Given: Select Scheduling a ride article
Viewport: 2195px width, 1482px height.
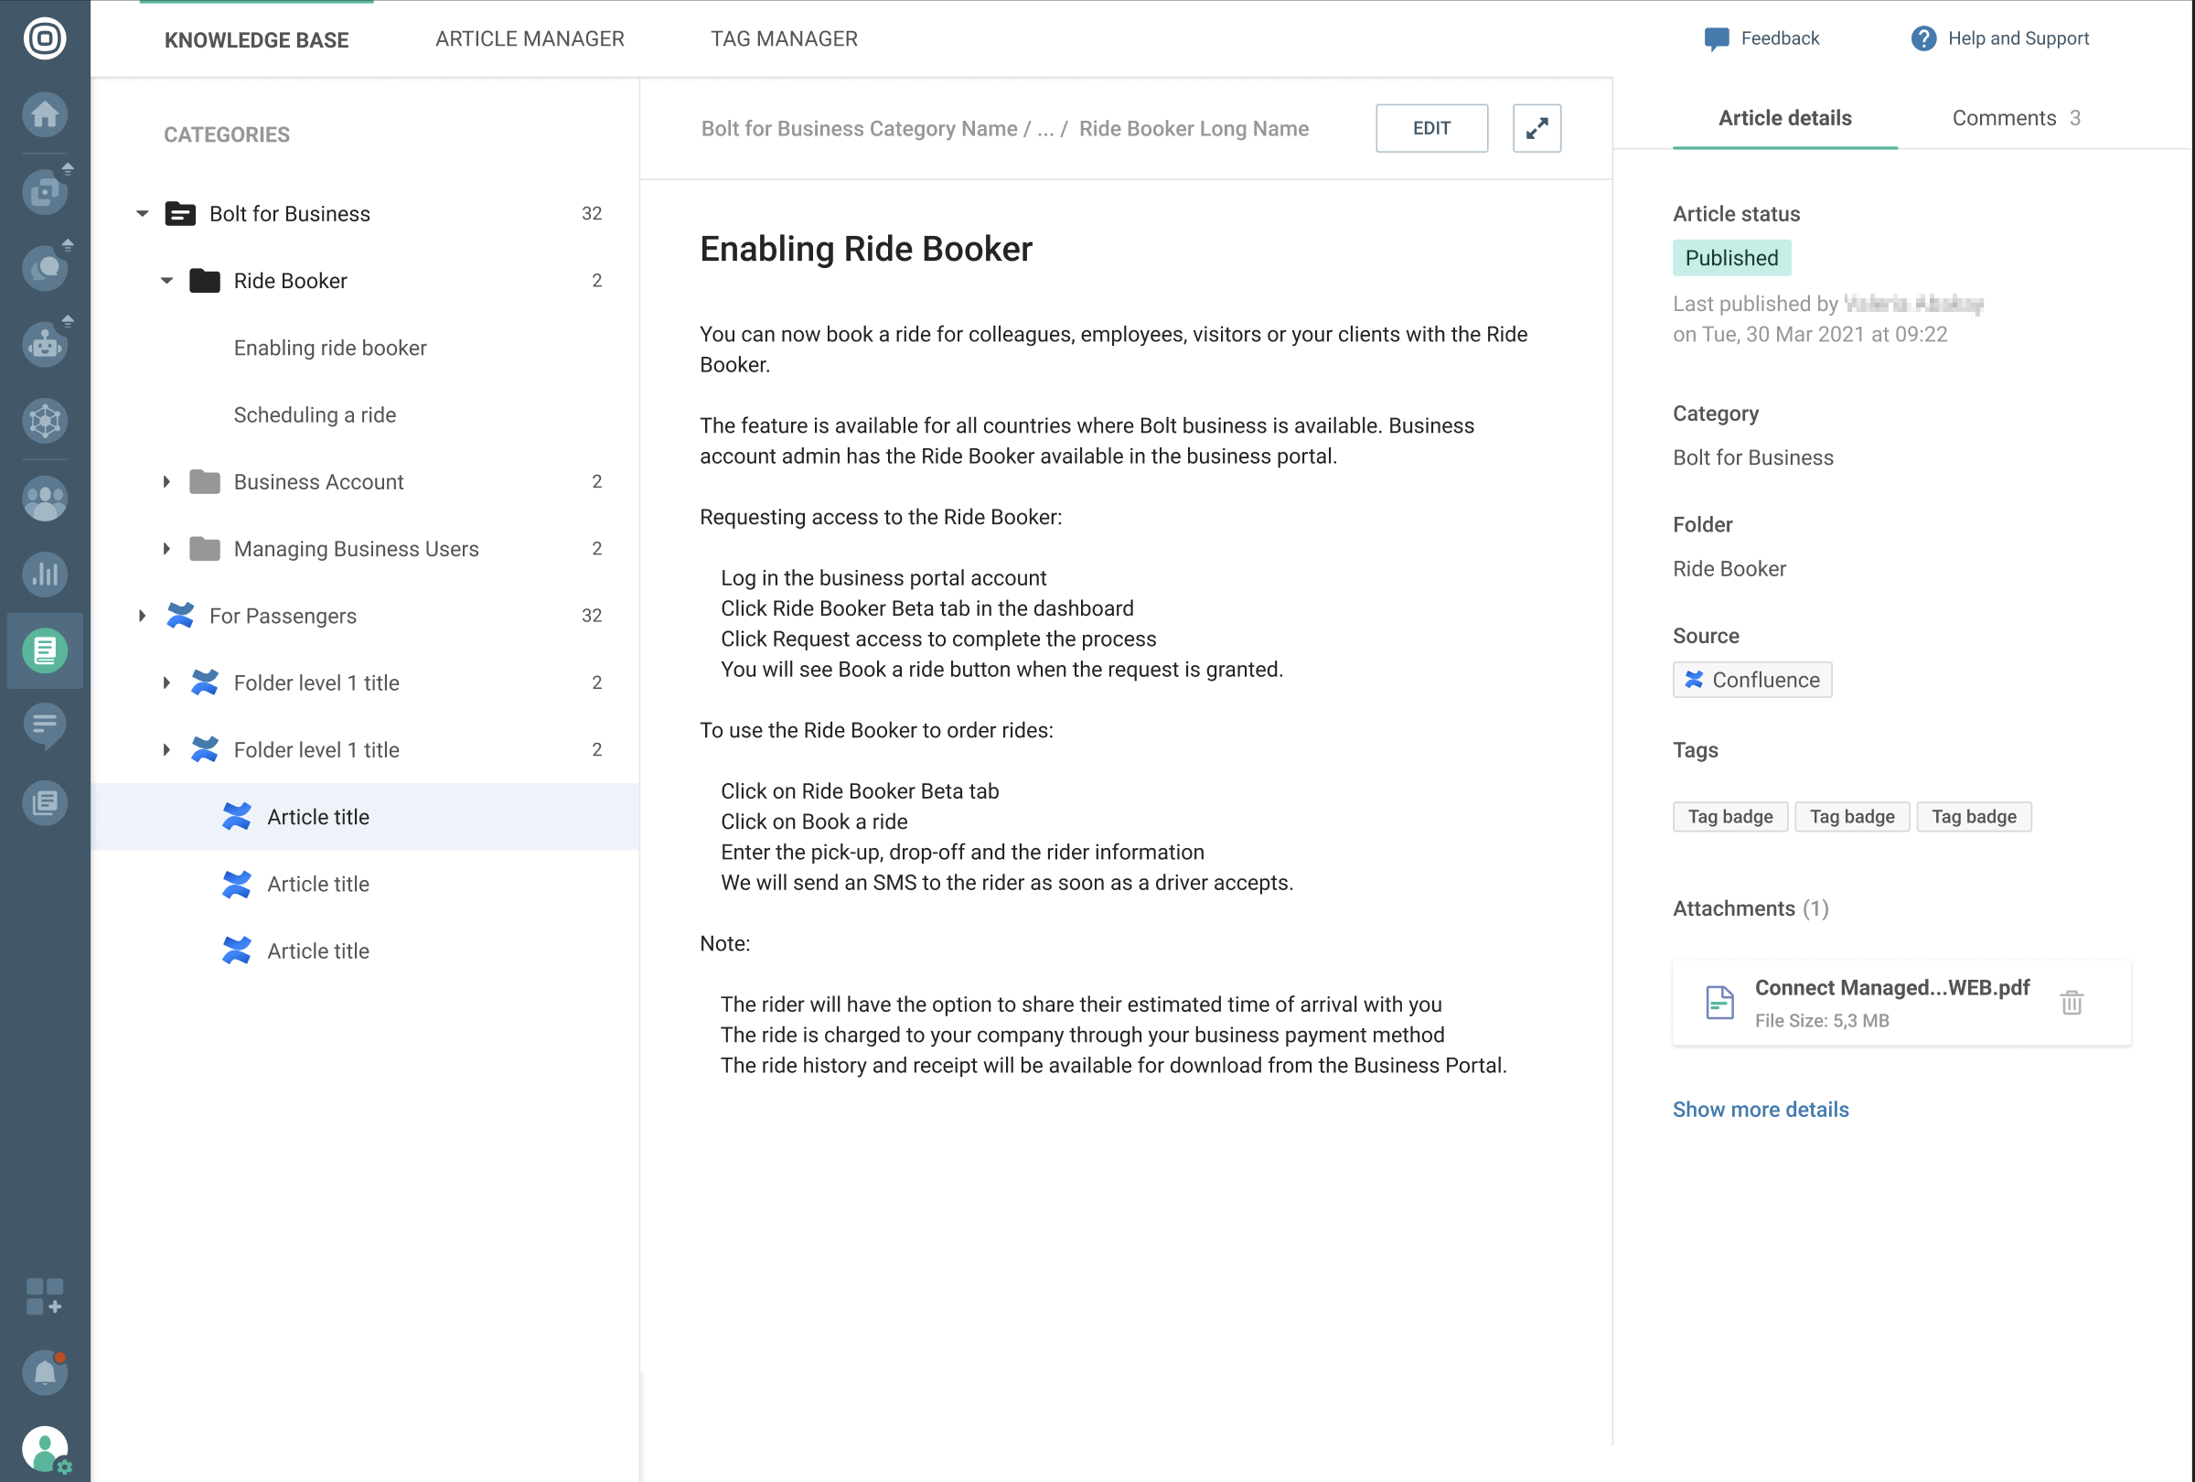Looking at the screenshot, I should (x=315, y=414).
